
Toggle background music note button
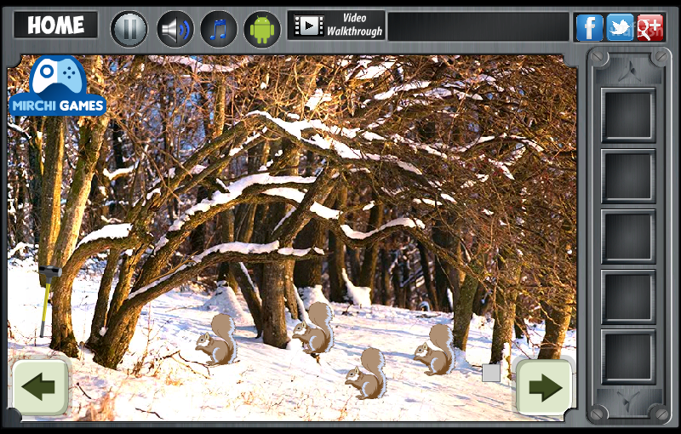point(219,29)
